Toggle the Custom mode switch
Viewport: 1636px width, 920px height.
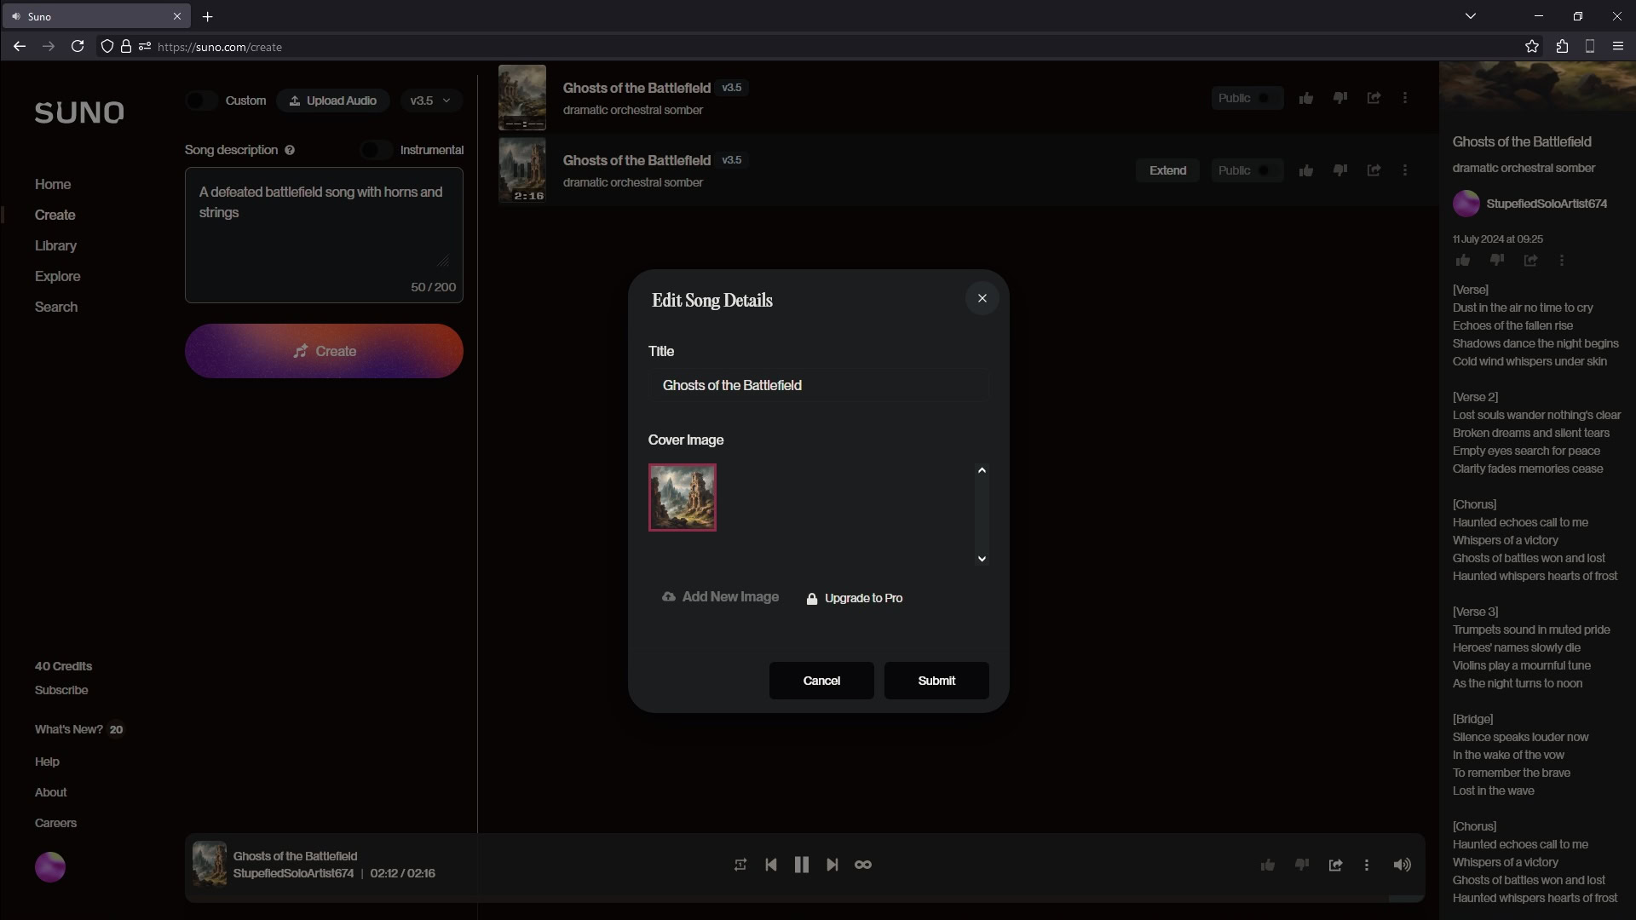(202, 101)
